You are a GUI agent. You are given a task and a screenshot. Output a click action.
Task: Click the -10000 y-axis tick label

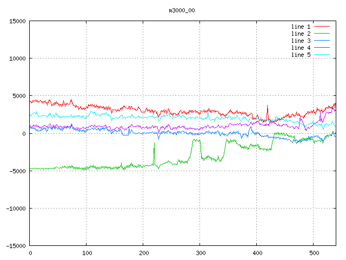pyautogui.click(x=15, y=209)
